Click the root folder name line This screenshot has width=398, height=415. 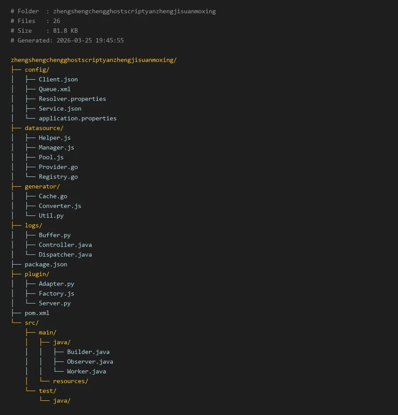(93, 60)
